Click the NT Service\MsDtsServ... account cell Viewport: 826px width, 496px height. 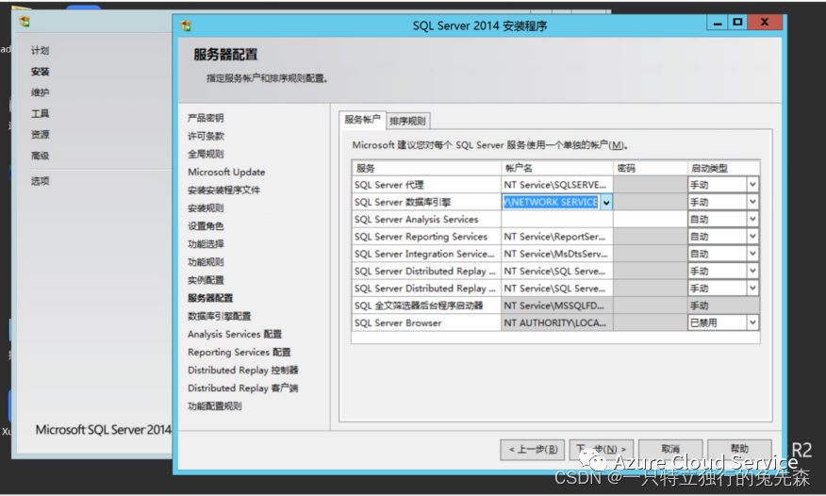pos(557,254)
